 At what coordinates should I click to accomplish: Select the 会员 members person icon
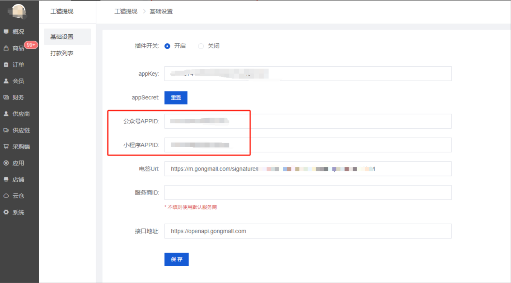(x=6, y=81)
